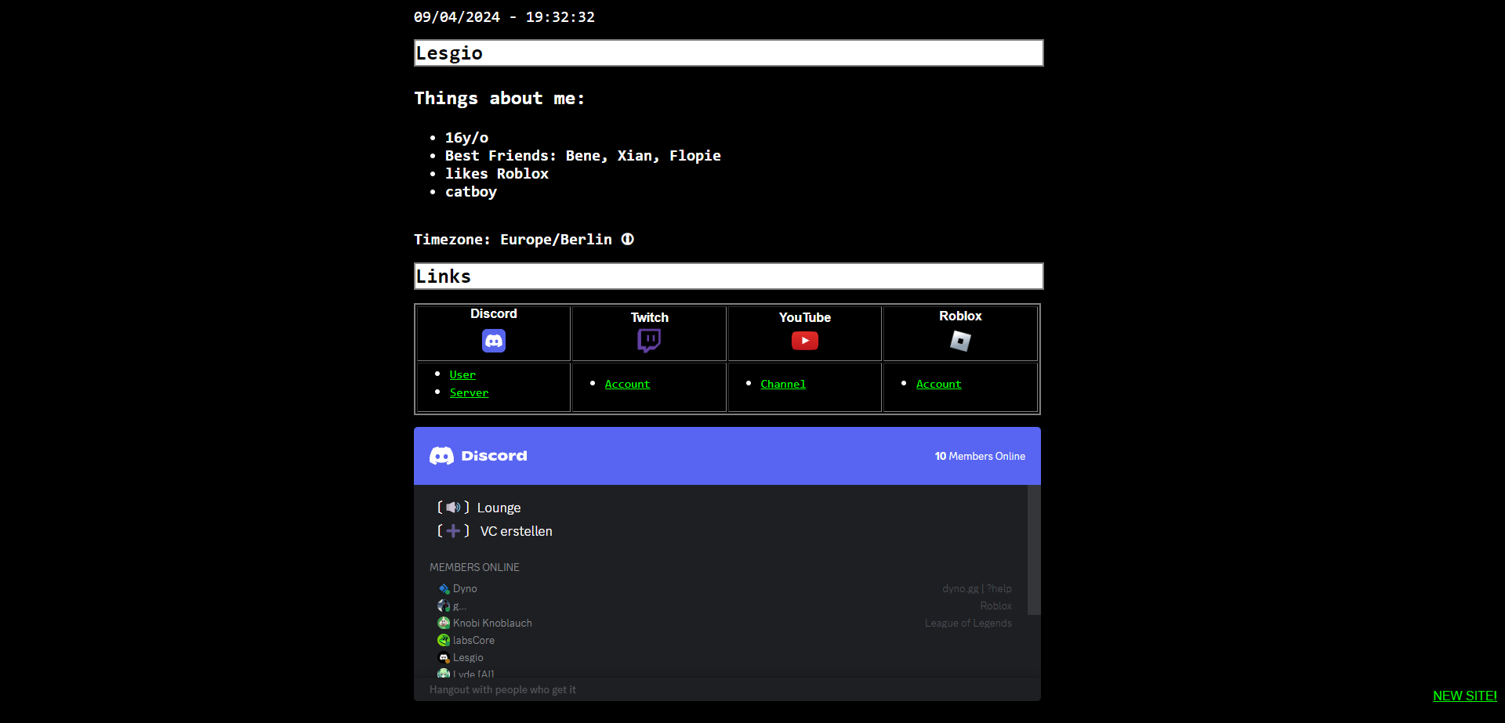The width and height of the screenshot is (1505, 723).
Task: Click the 16y/o list item
Action: (x=466, y=138)
